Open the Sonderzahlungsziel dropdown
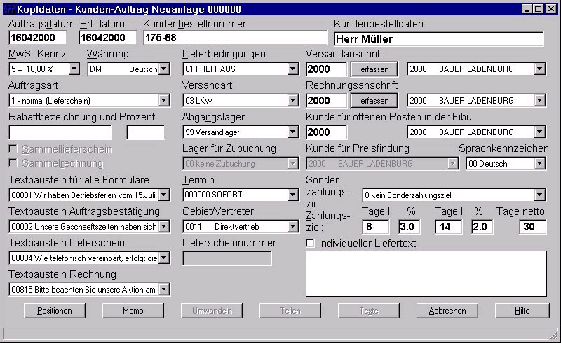561x343 pixels. coord(540,195)
